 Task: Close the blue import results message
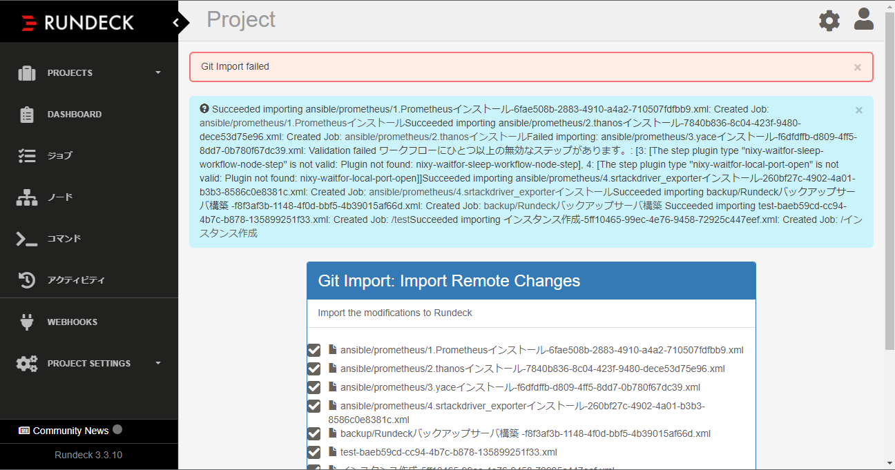pos(859,110)
